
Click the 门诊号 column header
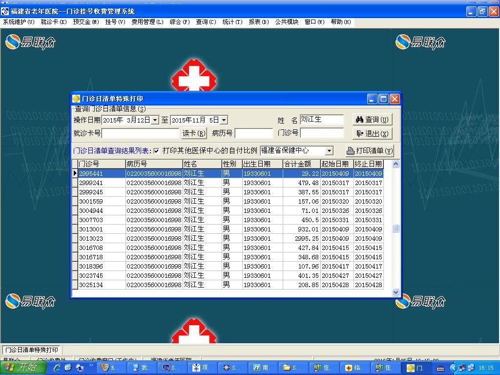[102, 164]
